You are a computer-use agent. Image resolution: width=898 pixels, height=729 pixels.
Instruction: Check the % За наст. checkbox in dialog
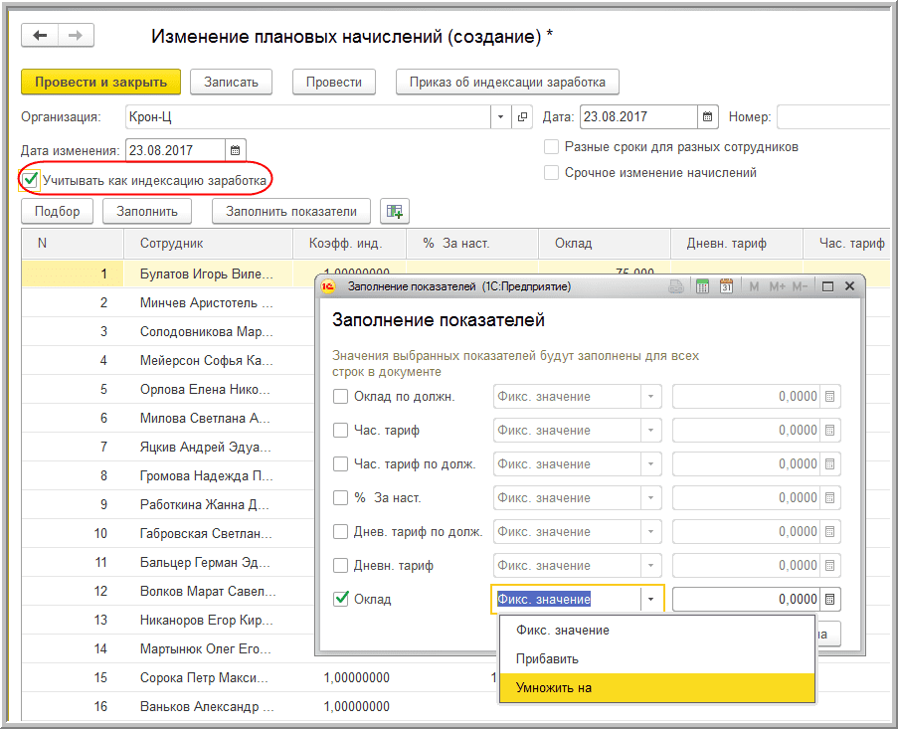(x=340, y=497)
